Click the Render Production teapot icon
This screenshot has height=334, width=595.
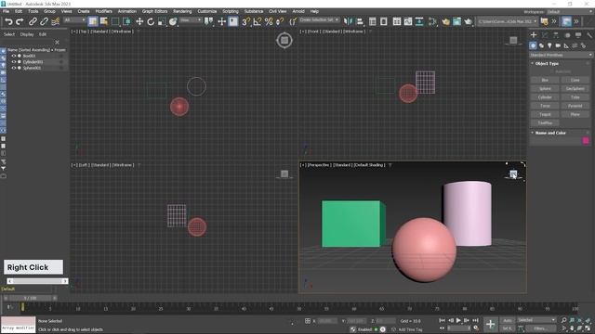pos(469,21)
